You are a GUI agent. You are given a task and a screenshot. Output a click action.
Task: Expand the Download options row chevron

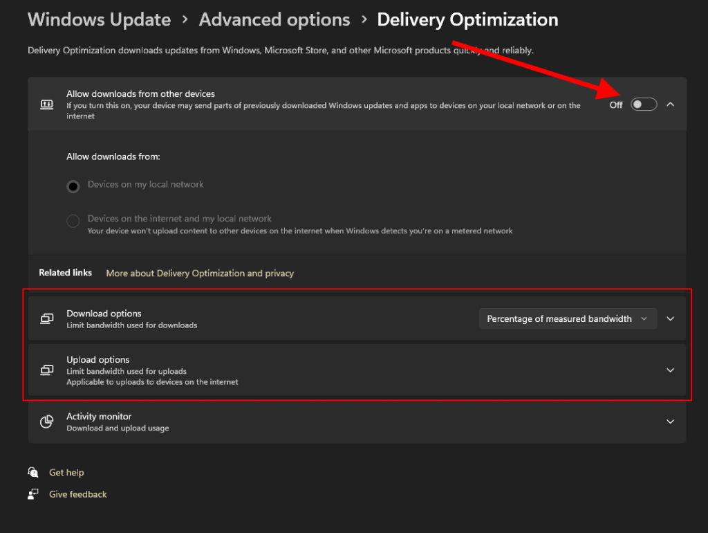[669, 319]
